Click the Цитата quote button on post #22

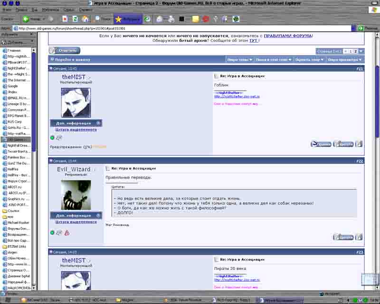click(343, 237)
